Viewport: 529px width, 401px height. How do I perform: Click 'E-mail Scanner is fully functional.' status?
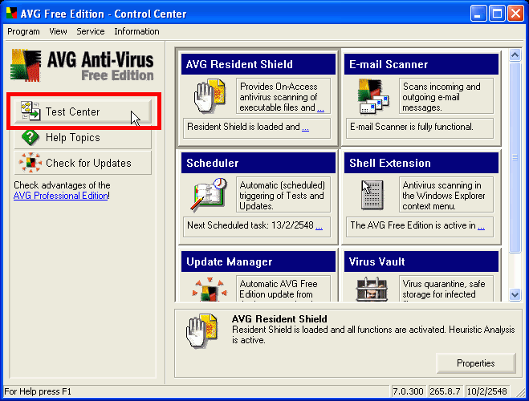click(x=412, y=127)
